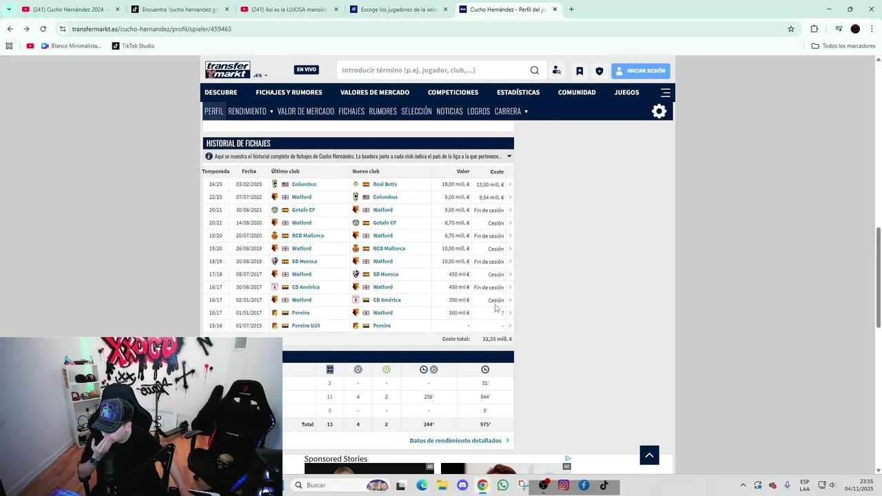Open WhatsApp from the taskbar
882x496 pixels.
(x=503, y=485)
